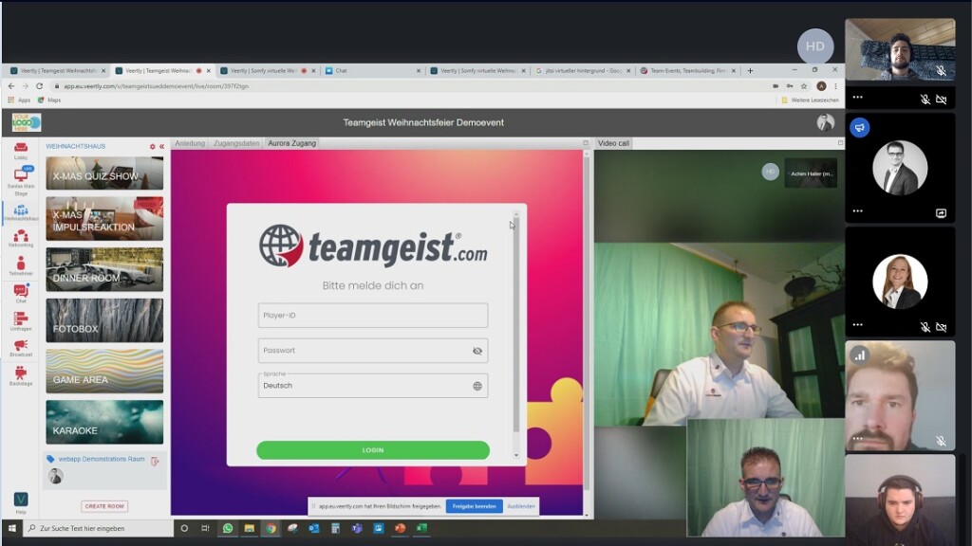Enter the KARAOKE room
972x546 pixels.
(x=104, y=422)
